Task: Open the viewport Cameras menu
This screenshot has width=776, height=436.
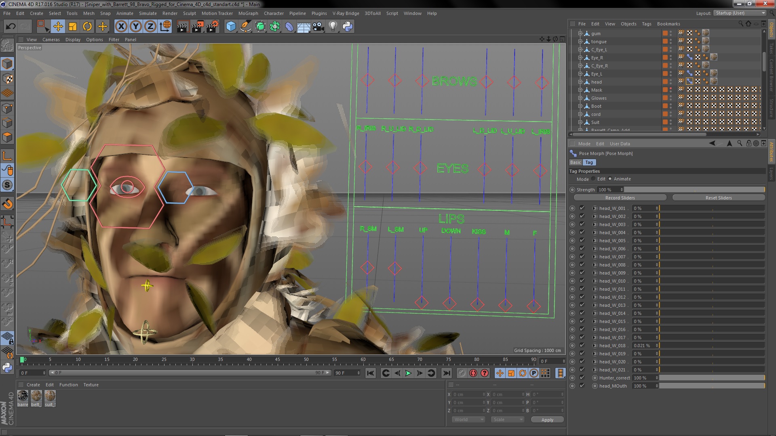Action: click(x=51, y=40)
